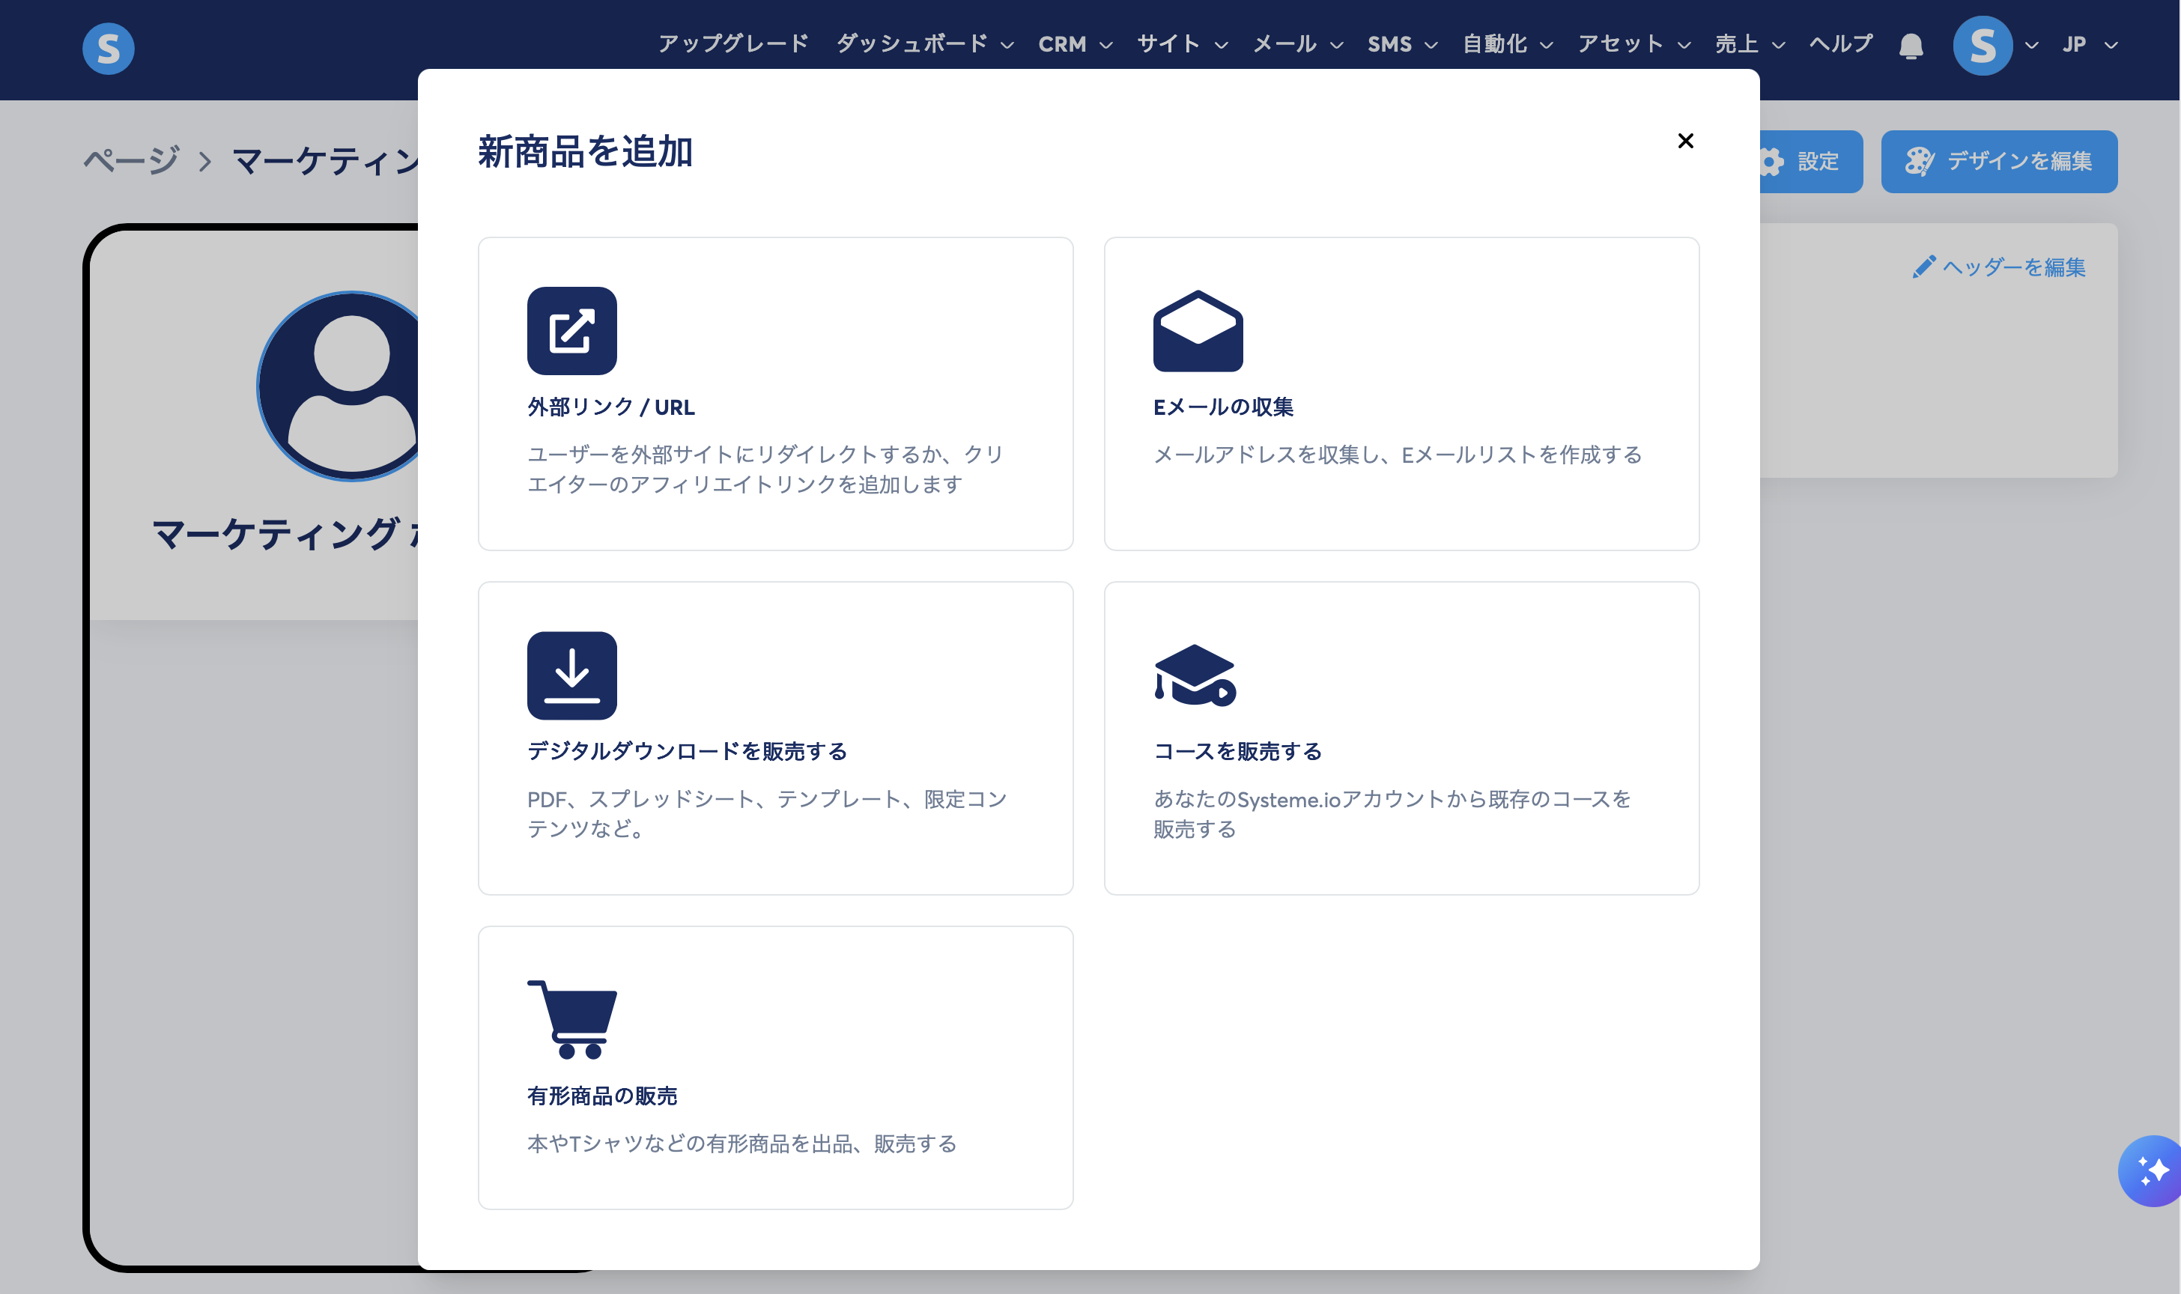Screen dimensions: 2181x1294
Task: Click the external link / URL icon
Action: click(571, 330)
